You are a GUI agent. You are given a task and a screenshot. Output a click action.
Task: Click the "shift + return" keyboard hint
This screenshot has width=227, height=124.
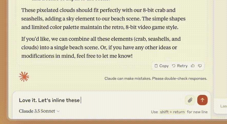(172, 112)
